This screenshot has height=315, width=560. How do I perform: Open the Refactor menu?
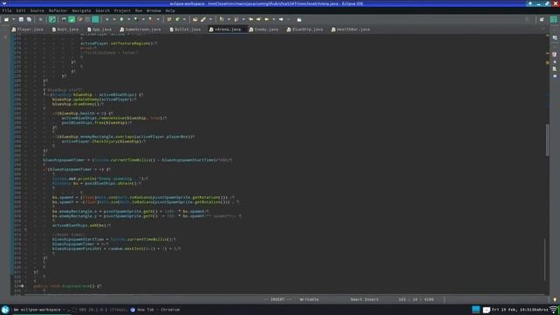pos(58,10)
